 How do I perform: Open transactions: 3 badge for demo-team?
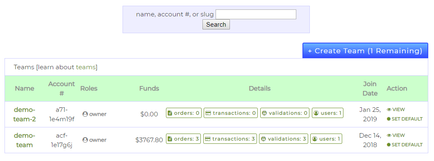click(x=230, y=138)
